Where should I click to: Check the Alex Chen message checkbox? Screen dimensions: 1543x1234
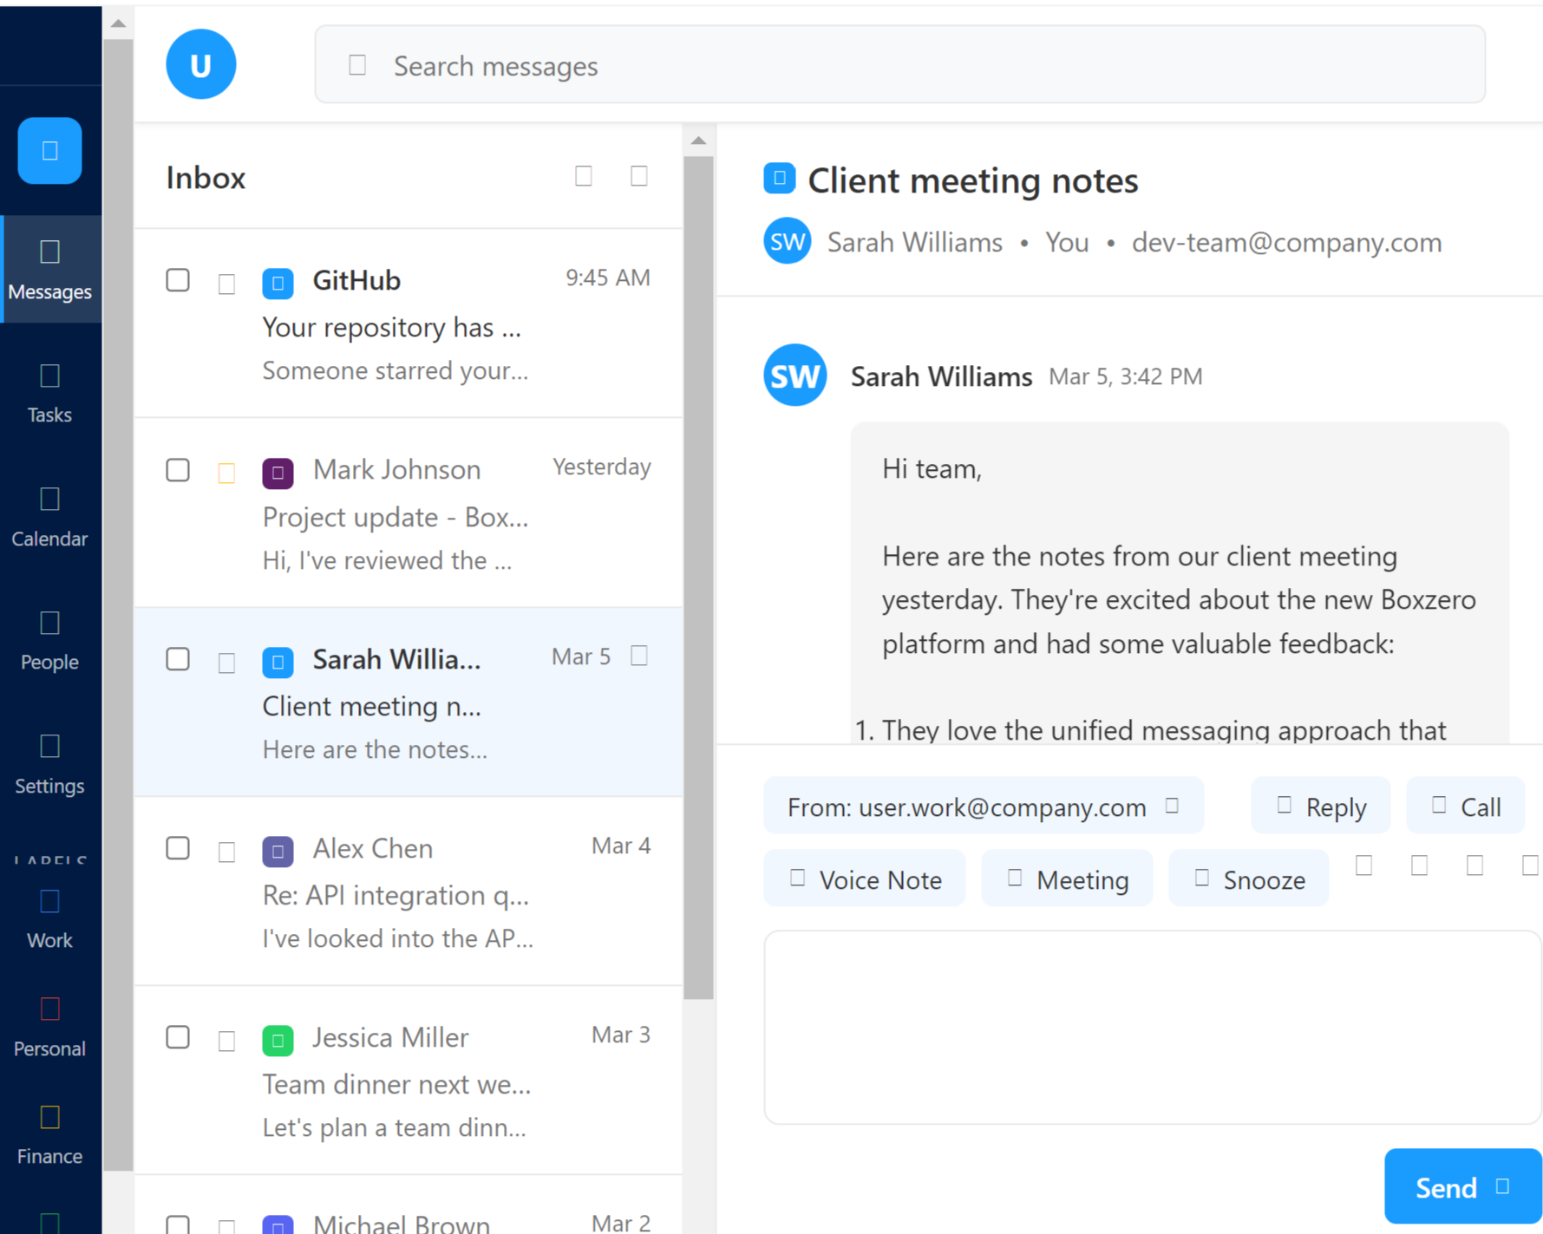click(178, 848)
